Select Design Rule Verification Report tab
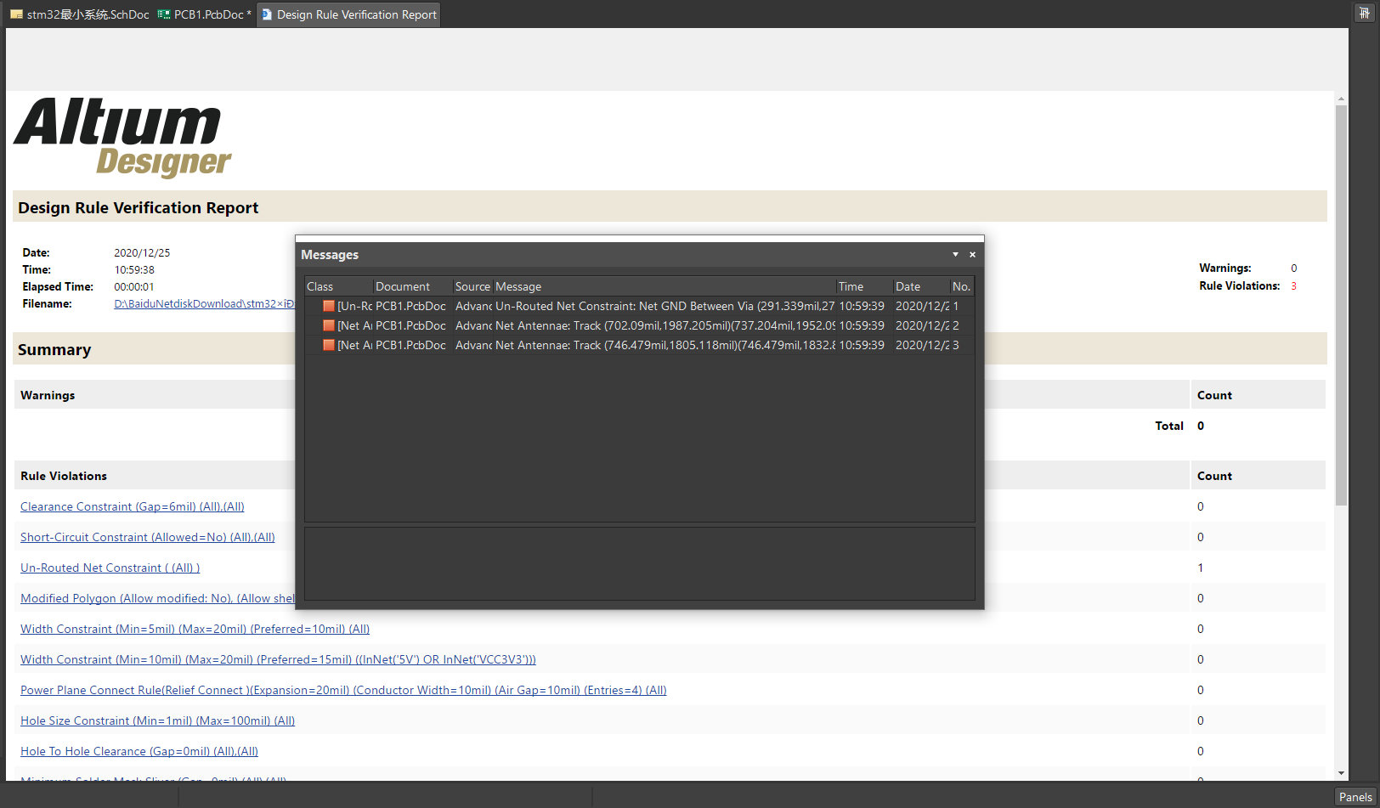The image size is (1380, 808). 348,14
